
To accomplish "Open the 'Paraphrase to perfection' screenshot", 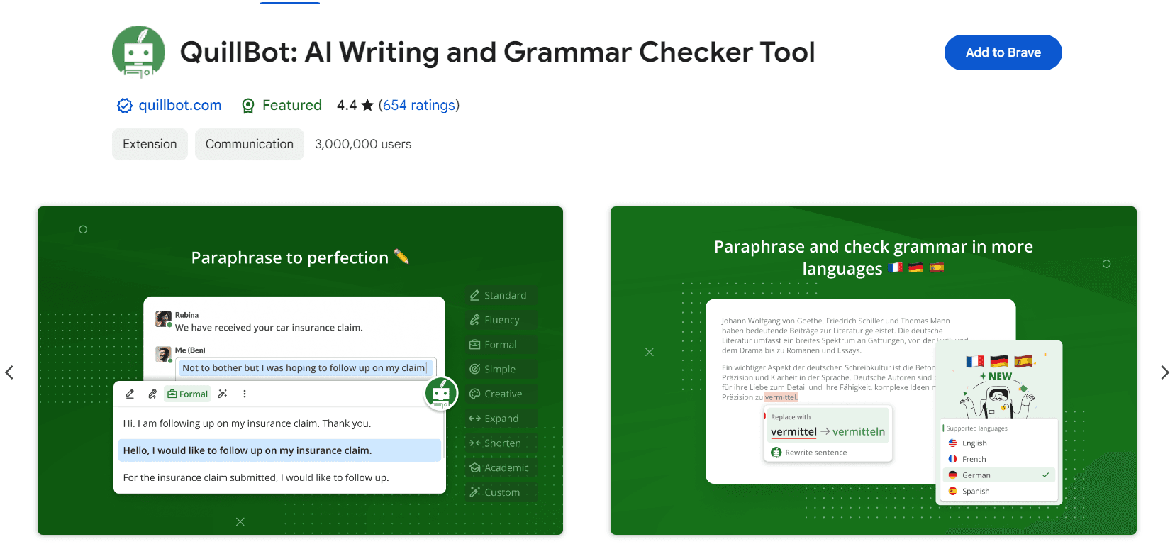I will (300, 370).
